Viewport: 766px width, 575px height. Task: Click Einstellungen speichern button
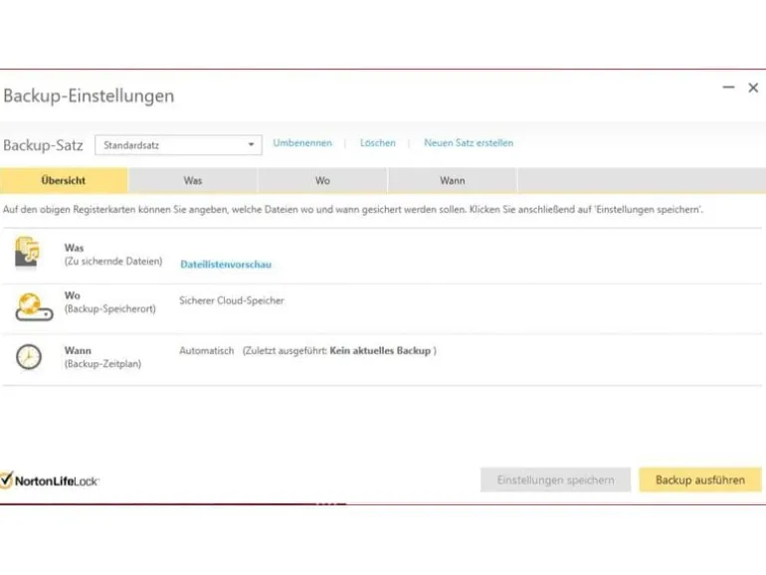[555, 479]
